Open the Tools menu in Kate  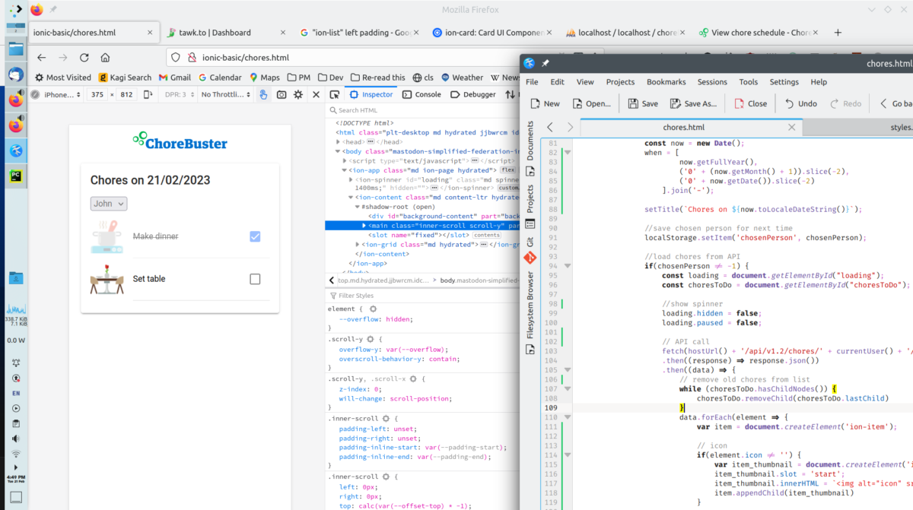point(749,82)
